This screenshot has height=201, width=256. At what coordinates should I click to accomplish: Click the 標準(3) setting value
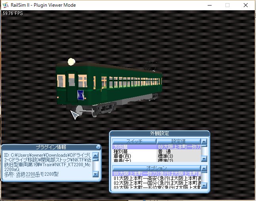point(179,156)
